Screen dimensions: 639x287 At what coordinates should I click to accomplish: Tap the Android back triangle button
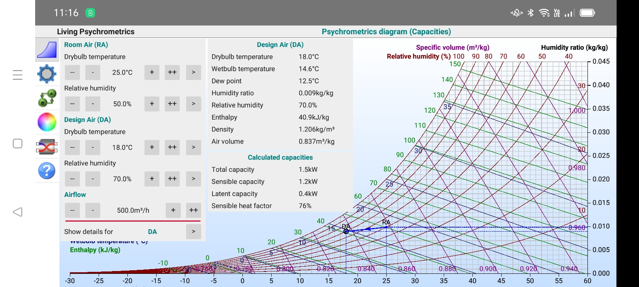pos(18,212)
